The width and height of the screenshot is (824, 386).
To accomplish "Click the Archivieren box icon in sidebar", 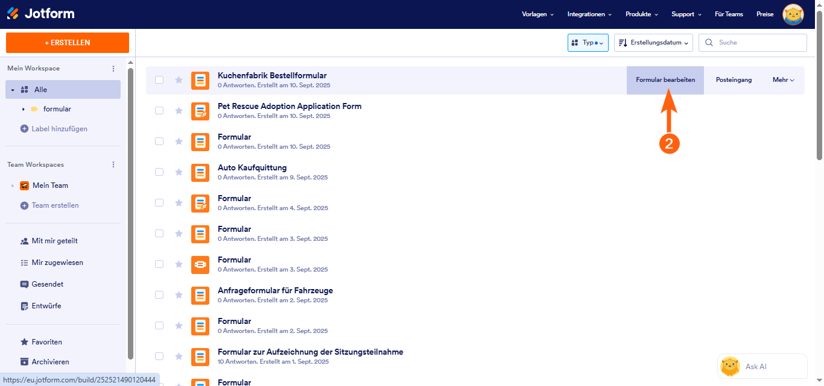I will pos(24,362).
